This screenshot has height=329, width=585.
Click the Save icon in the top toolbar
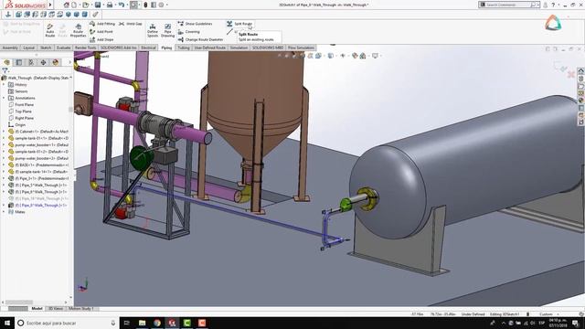click(x=98, y=5)
